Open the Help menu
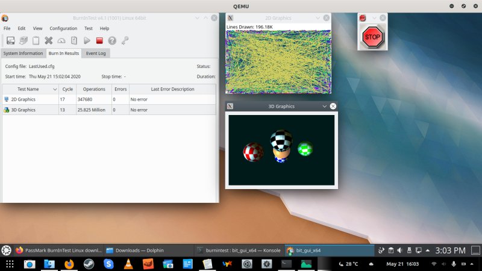Screen dimensions: 482x271 (104, 28)
